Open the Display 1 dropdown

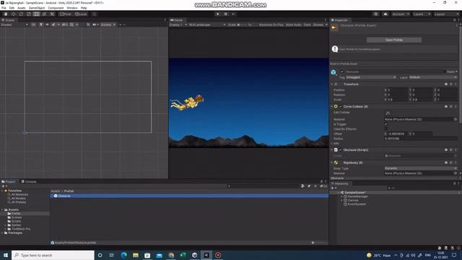click(x=178, y=25)
